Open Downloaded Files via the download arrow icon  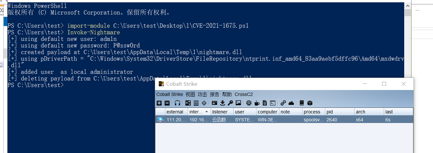click(x=223, y=103)
